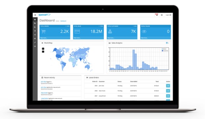Screen dimensions: 205x119
Task: Open the Dashboard sidebar icon
Action: pos(35,19)
